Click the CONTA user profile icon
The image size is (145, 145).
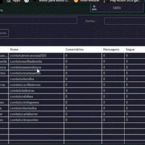[94, 8]
